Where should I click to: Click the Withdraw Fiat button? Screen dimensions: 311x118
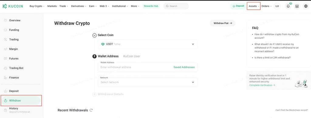click(223, 23)
